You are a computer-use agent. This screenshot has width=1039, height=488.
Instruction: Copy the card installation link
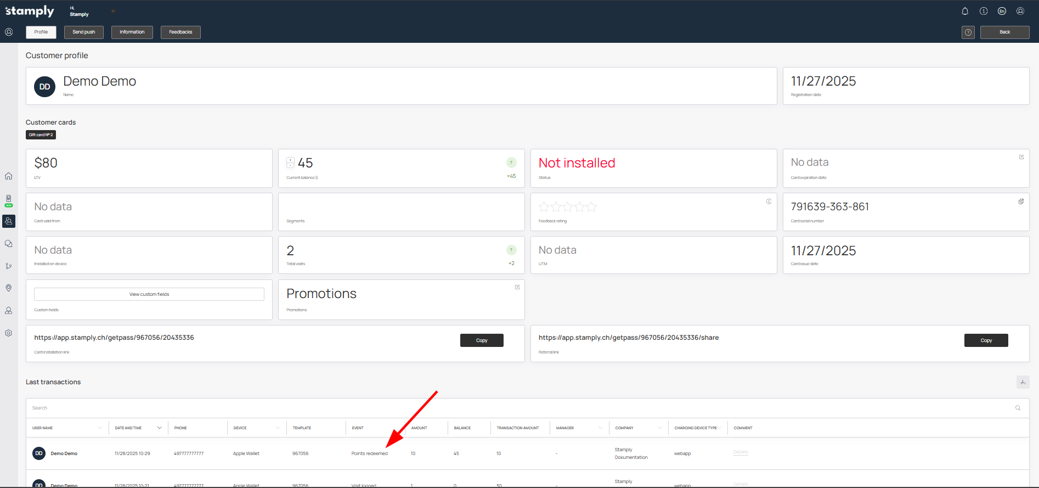481,340
